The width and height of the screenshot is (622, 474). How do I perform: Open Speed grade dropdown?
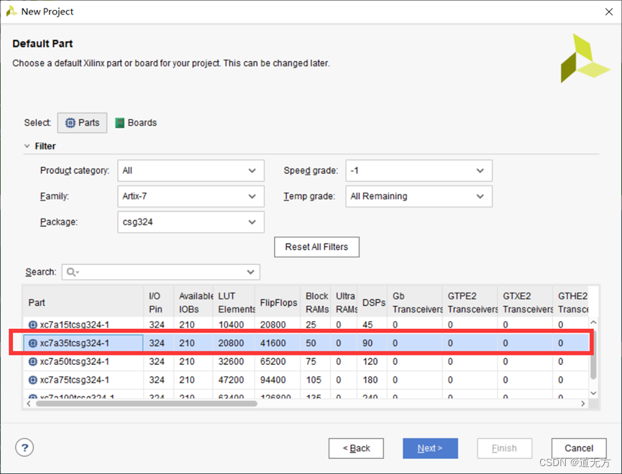[419, 170]
